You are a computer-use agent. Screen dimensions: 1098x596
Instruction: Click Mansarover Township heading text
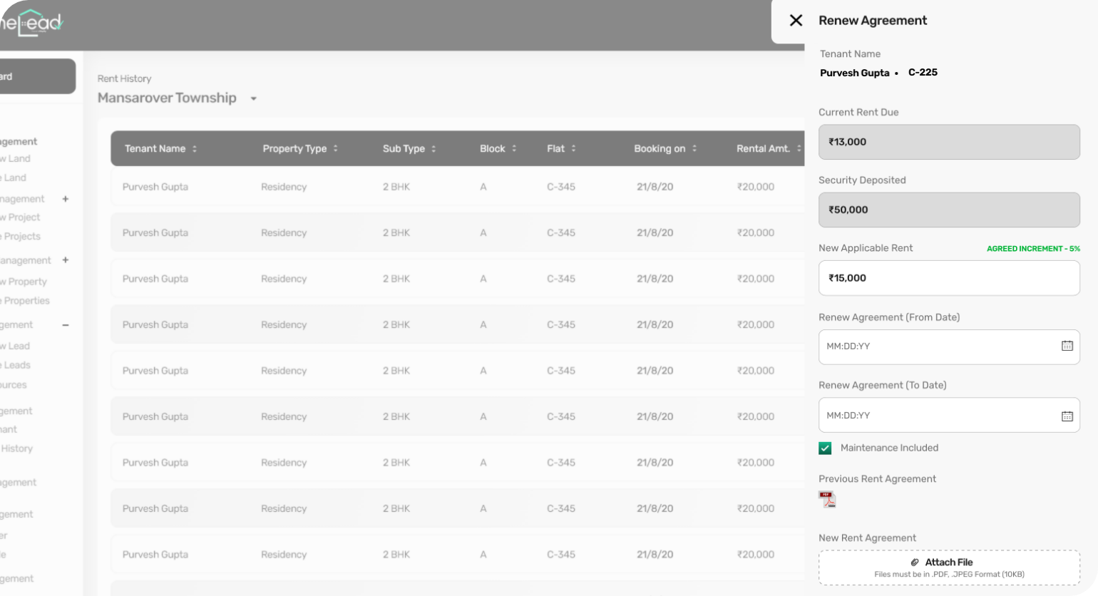(167, 98)
